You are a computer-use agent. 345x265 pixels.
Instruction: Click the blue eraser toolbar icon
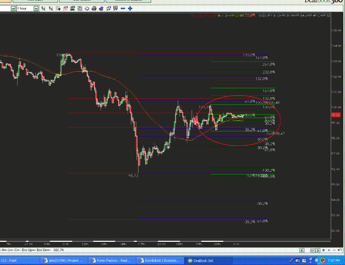point(87,9)
